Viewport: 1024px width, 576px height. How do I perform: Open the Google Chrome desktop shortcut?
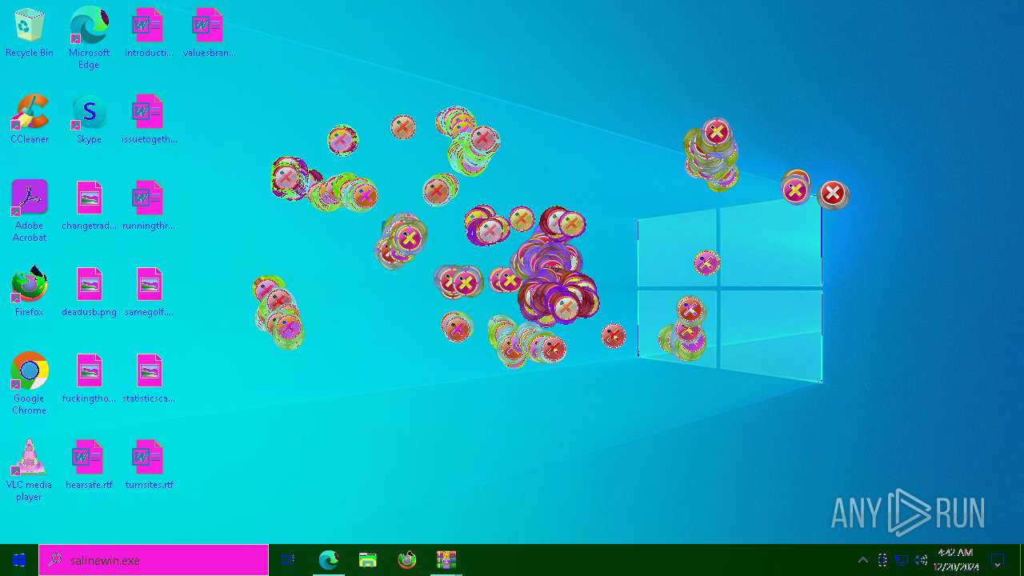point(30,383)
